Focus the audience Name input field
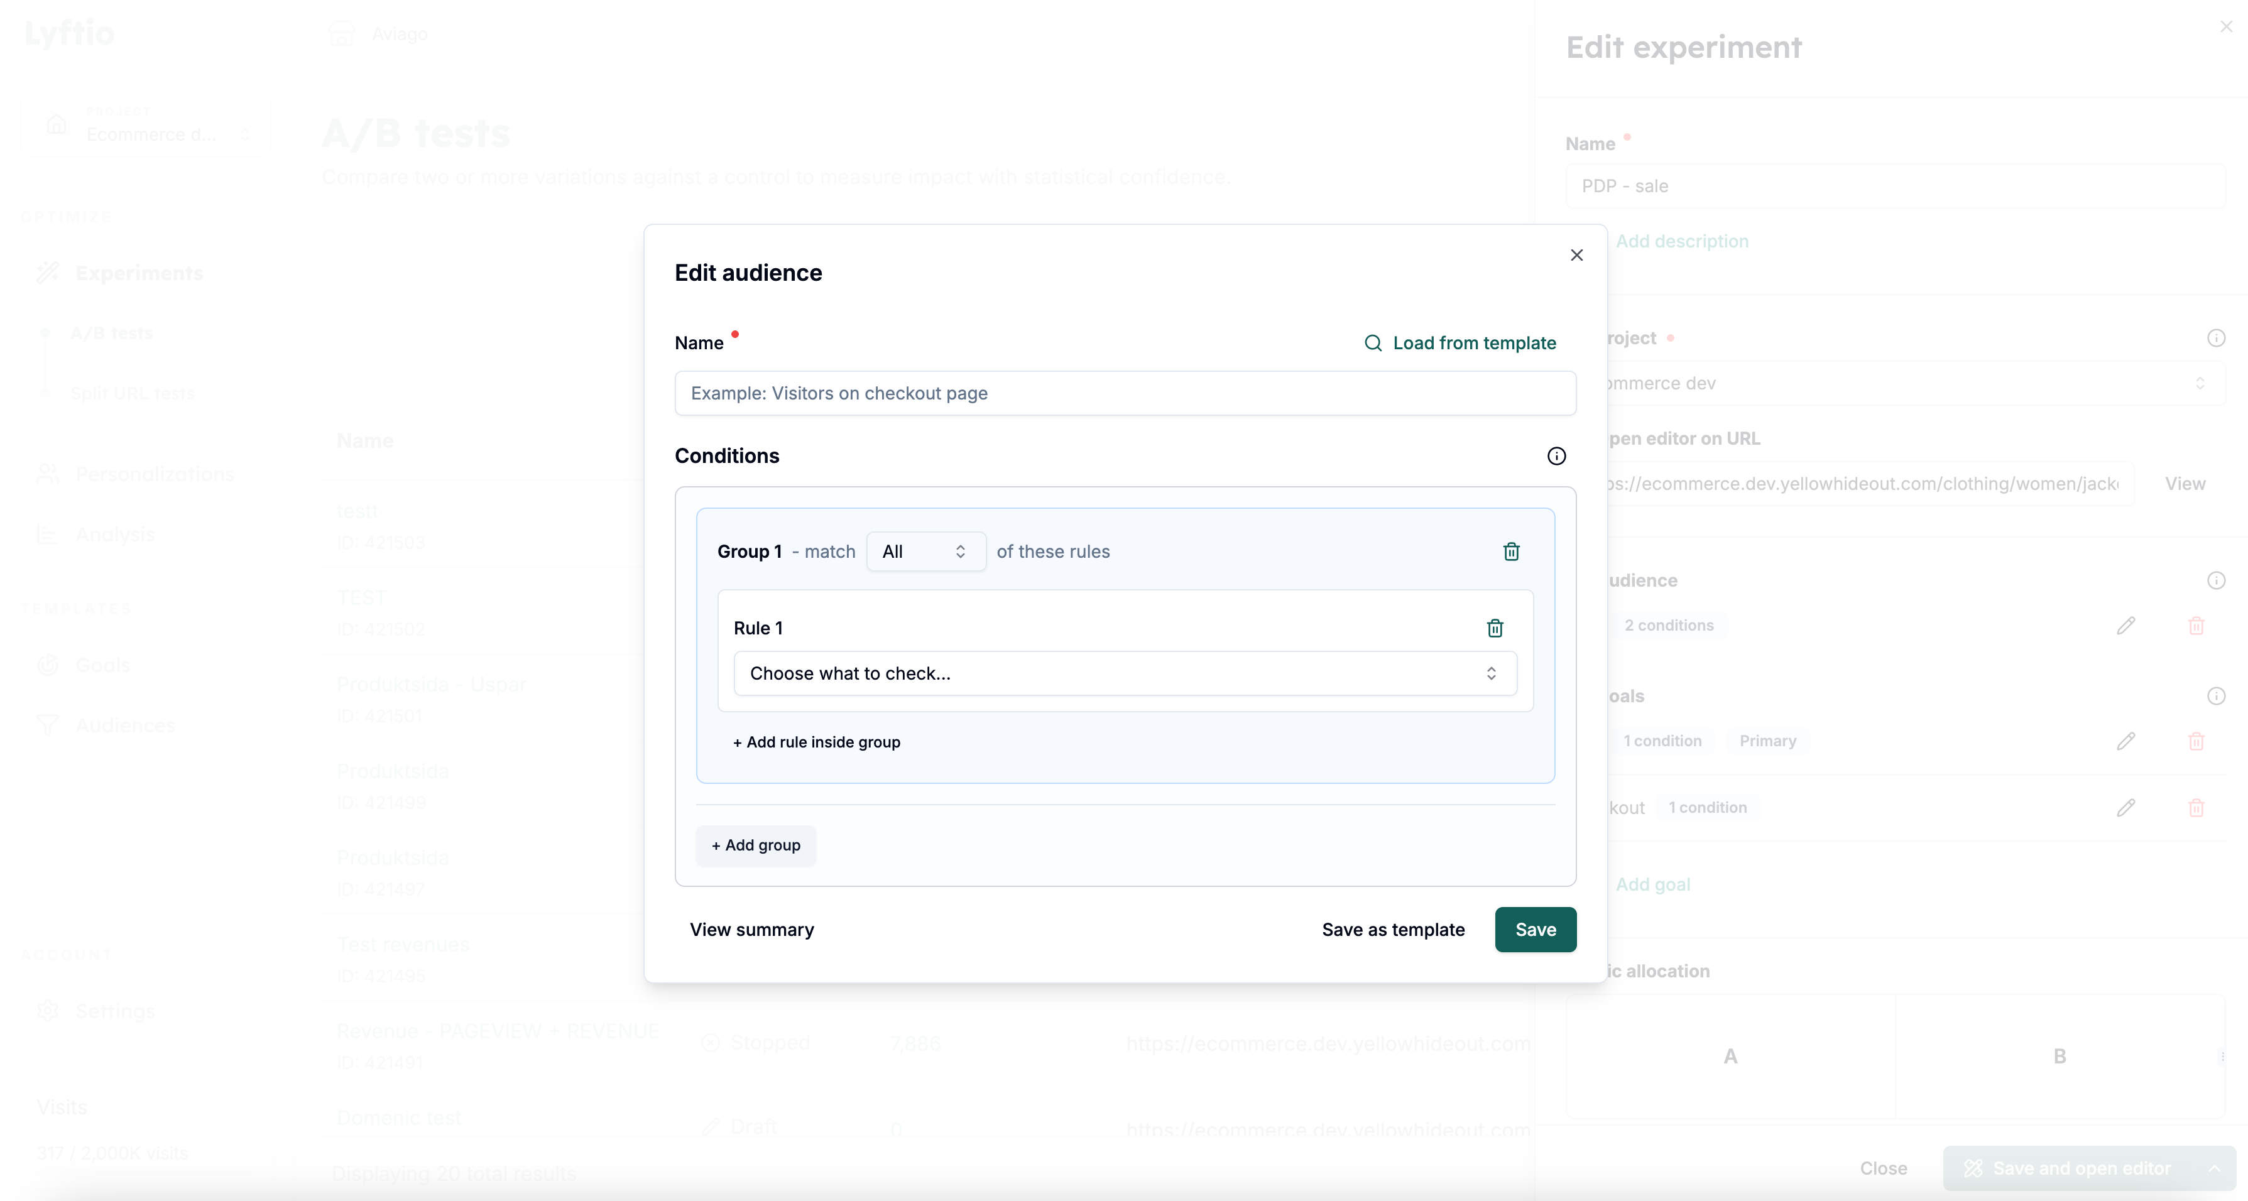 click(x=1125, y=393)
